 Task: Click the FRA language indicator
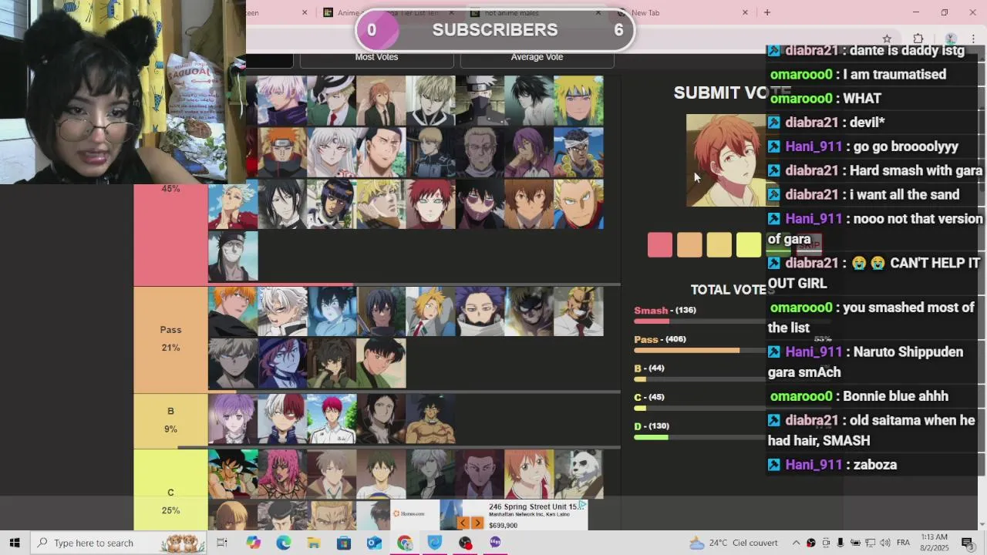pos(904,543)
